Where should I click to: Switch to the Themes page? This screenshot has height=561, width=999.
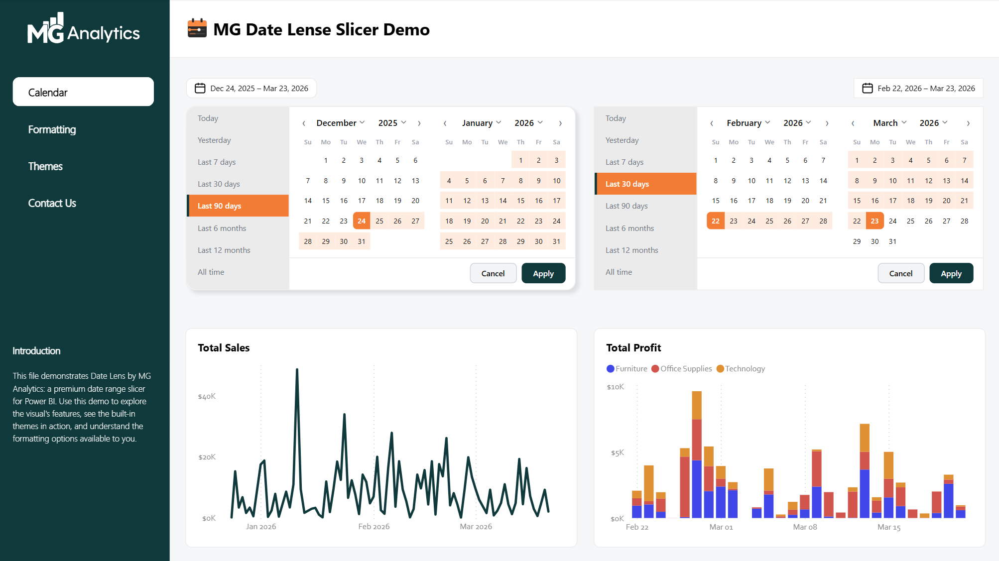pyautogui.click(x=45, y=166)
